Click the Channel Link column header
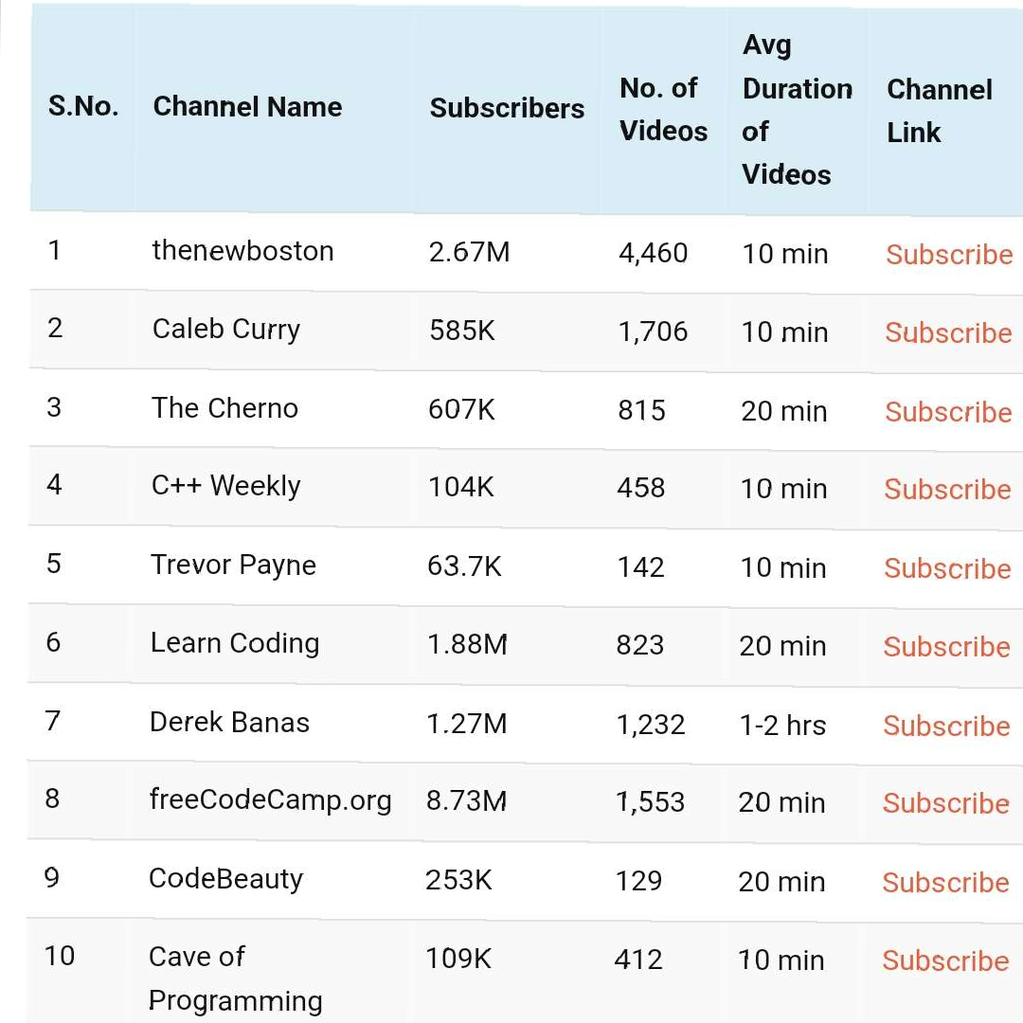1023x1023 pixels. (x=939, y=111)
